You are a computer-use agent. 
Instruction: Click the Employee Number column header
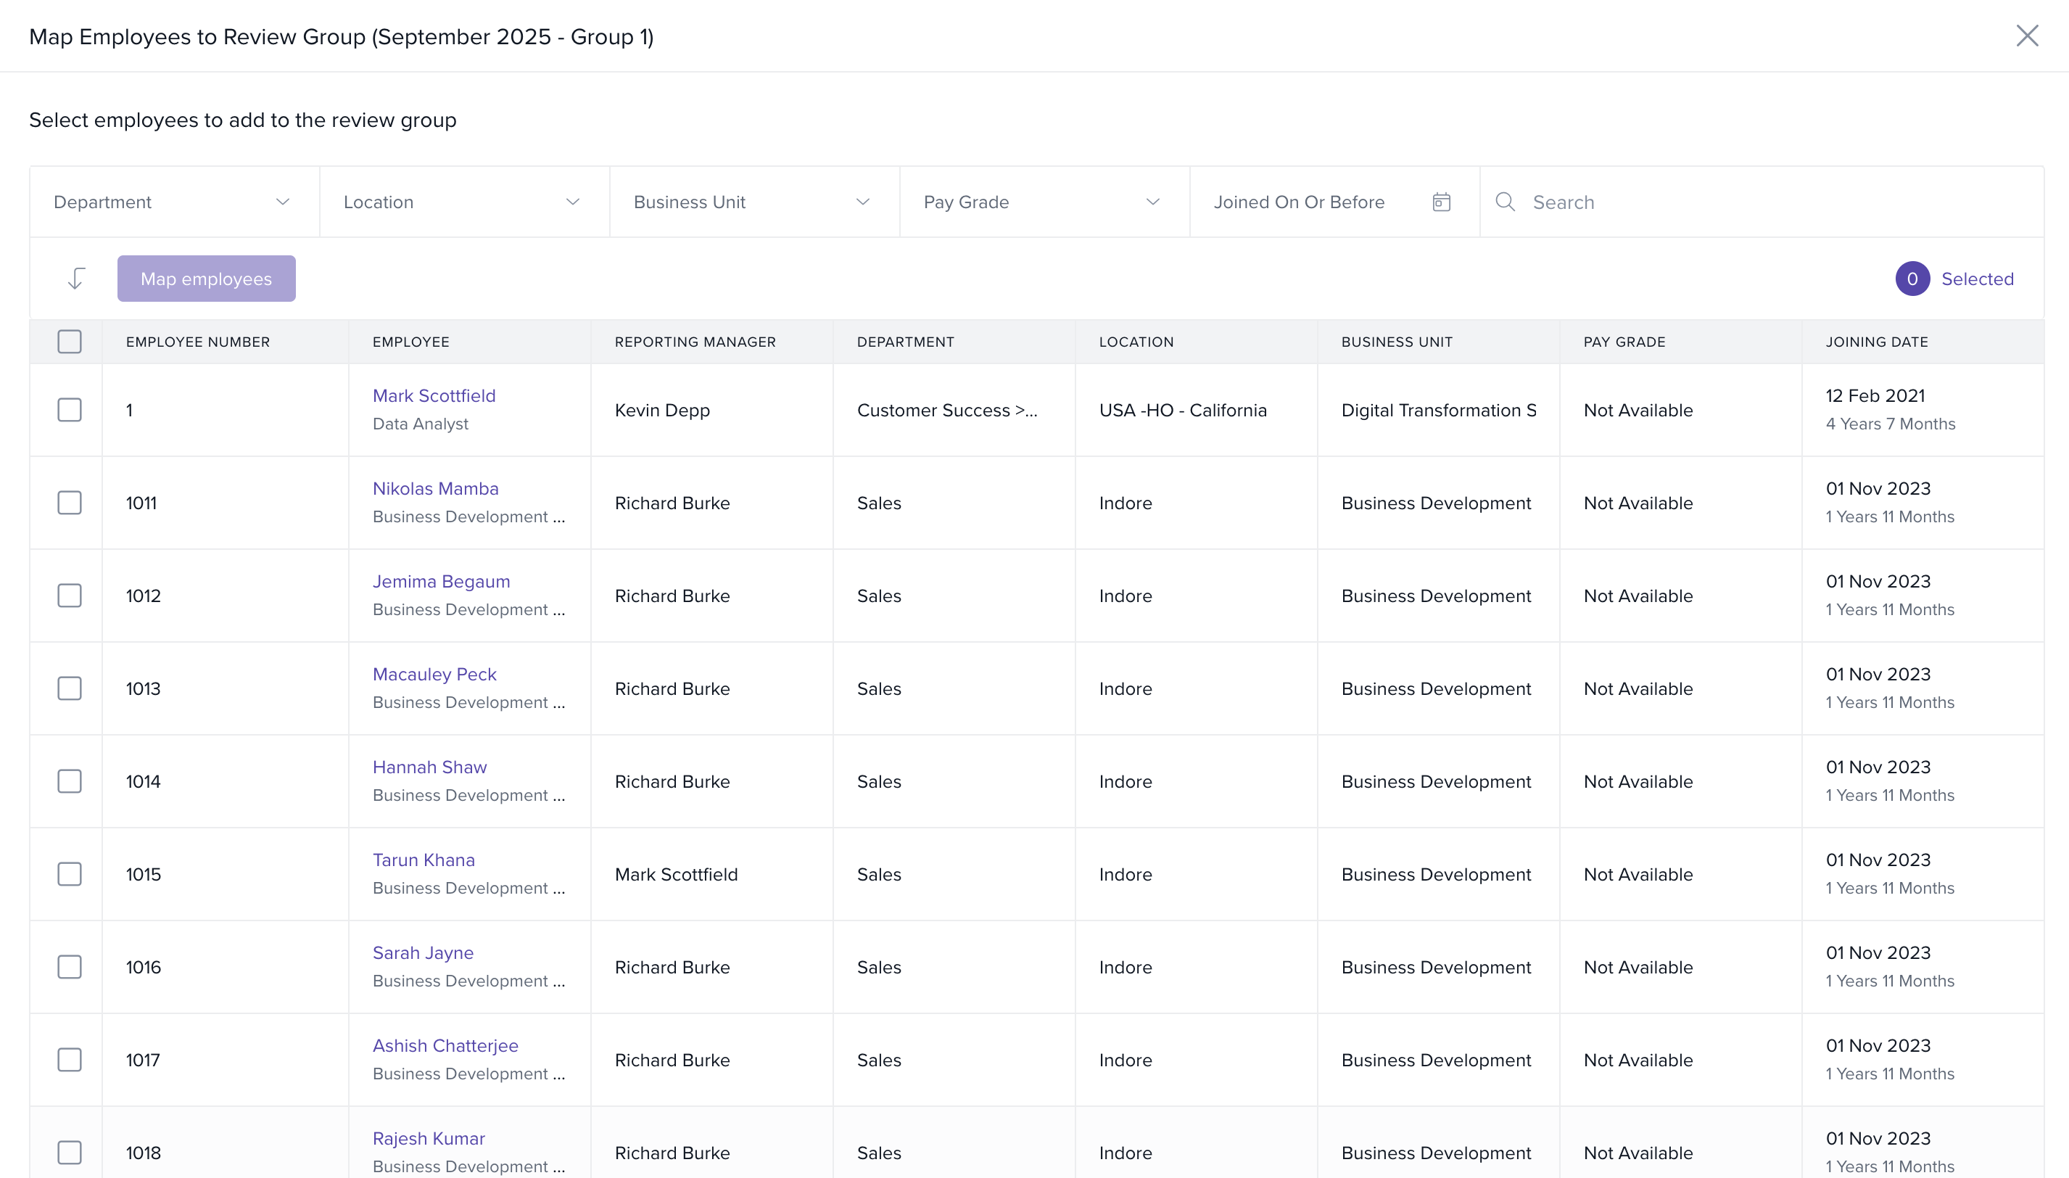pyautogui.click(x=197, y=342)
